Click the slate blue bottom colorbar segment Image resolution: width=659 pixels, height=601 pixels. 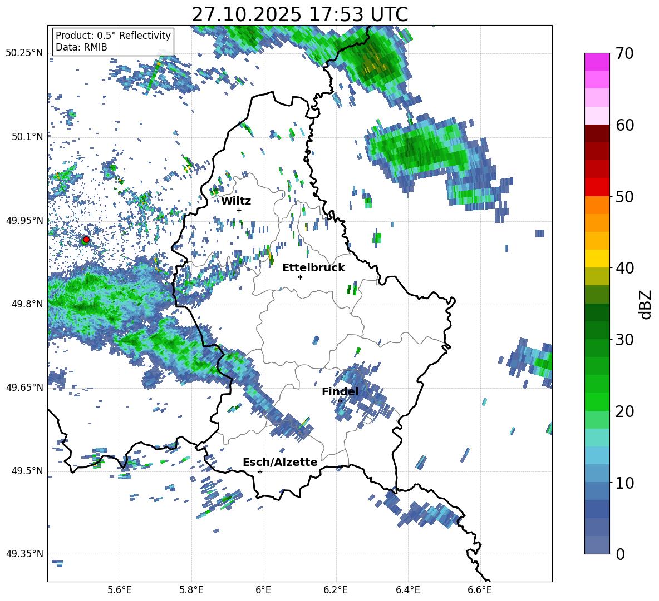pos(597,545)
